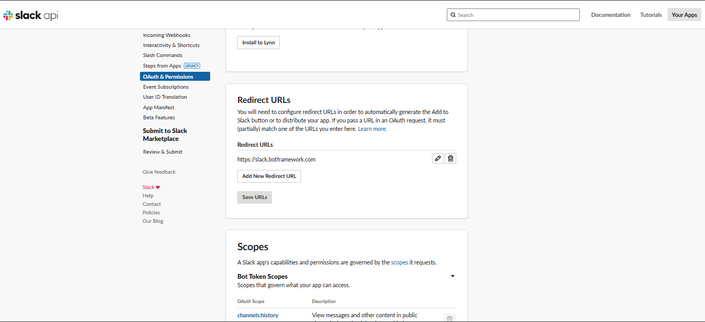Delete the botframework redirect URL via trash icon
Screen dimensions: 705x322
click(x=450, y=158)
